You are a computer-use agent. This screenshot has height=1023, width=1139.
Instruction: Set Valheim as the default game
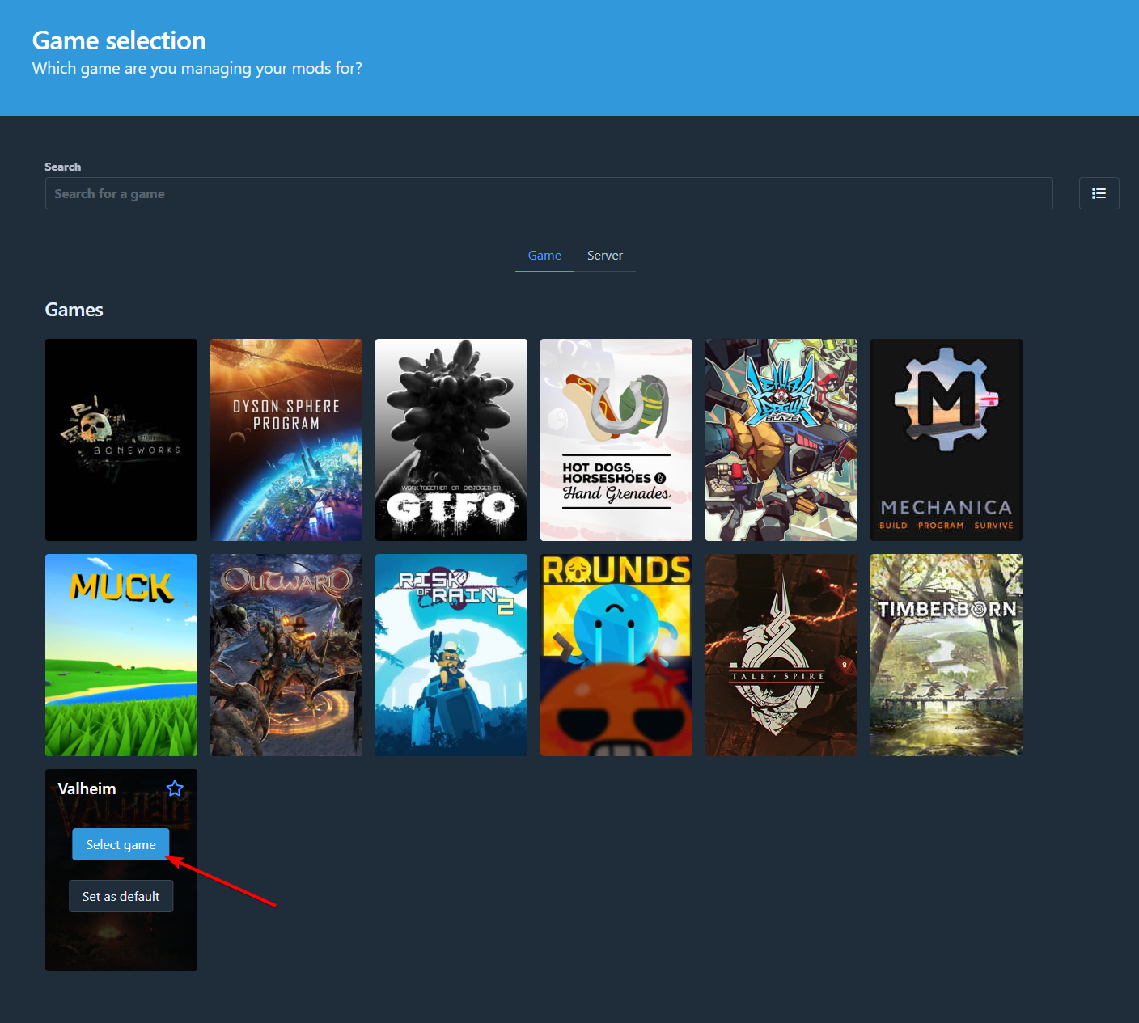(x=121, y=895)
